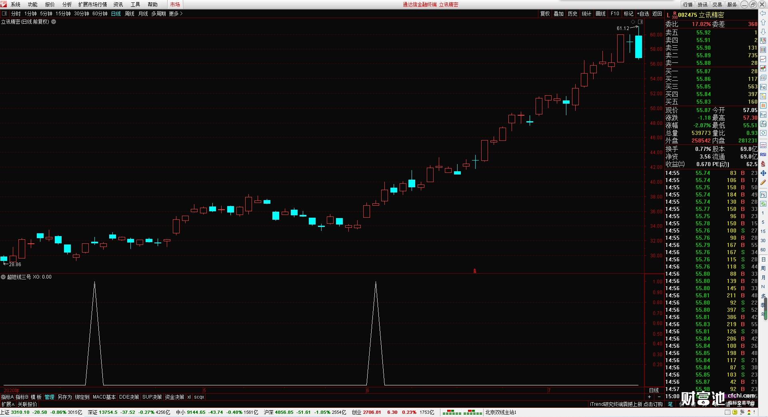Click the green refresh icon in sidebar
Image resolution: width=768 pixels, height=417 pixels.
[763, 204]
